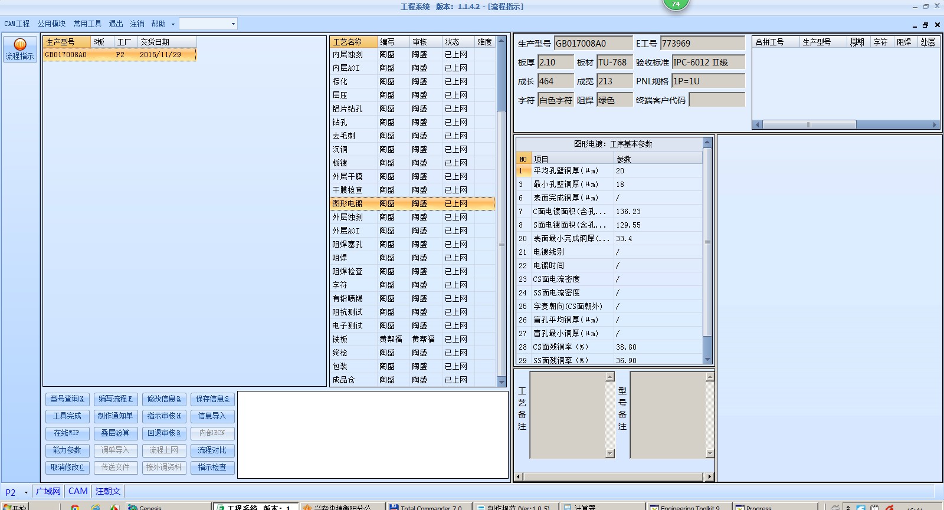Click the 板材 field showing TU-768

[614, 62]
